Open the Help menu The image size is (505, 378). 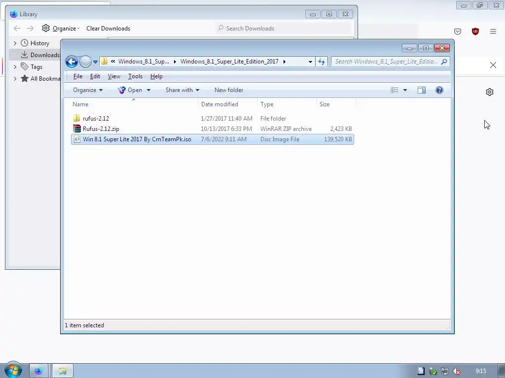click(x=156, y=76)
